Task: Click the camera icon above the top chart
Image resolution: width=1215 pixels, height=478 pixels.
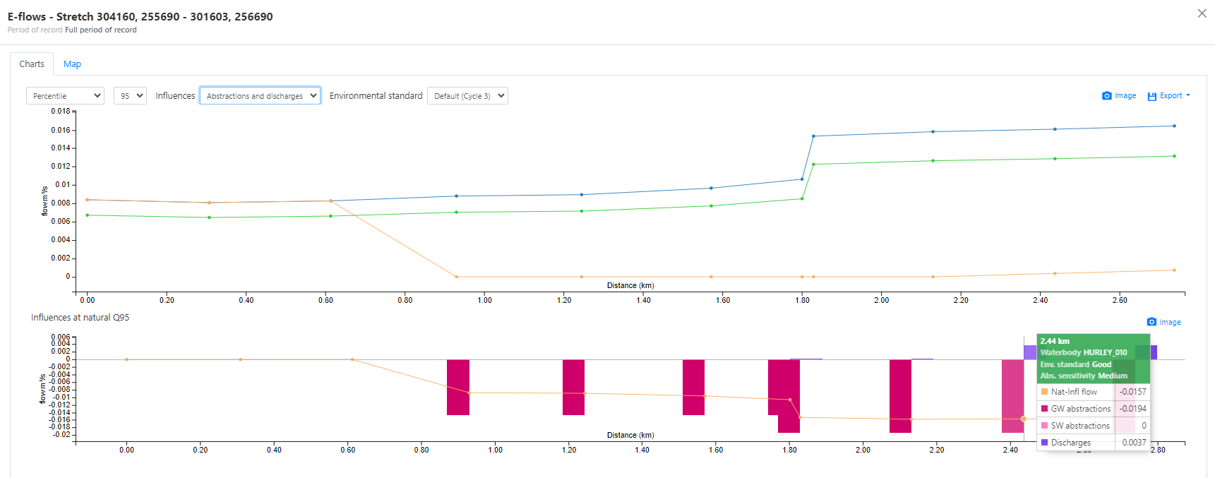Action: (1106, 96)
